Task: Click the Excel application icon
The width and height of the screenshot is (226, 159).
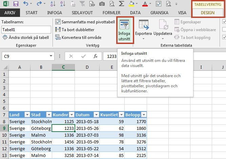Action: click(x=6, y=4)
